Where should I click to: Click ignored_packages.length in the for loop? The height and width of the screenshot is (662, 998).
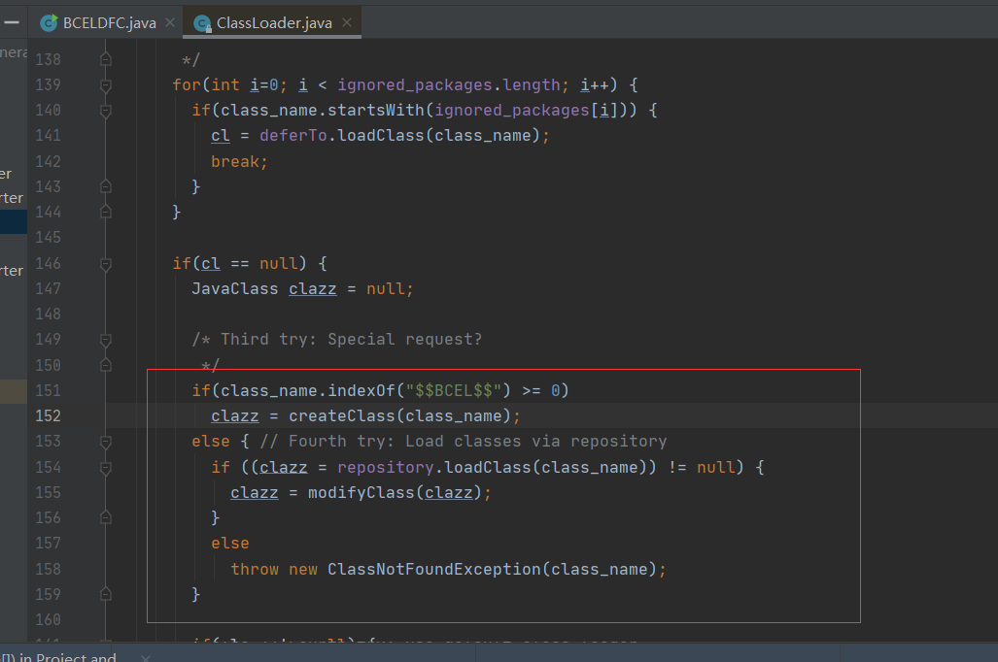click(449, 85)
